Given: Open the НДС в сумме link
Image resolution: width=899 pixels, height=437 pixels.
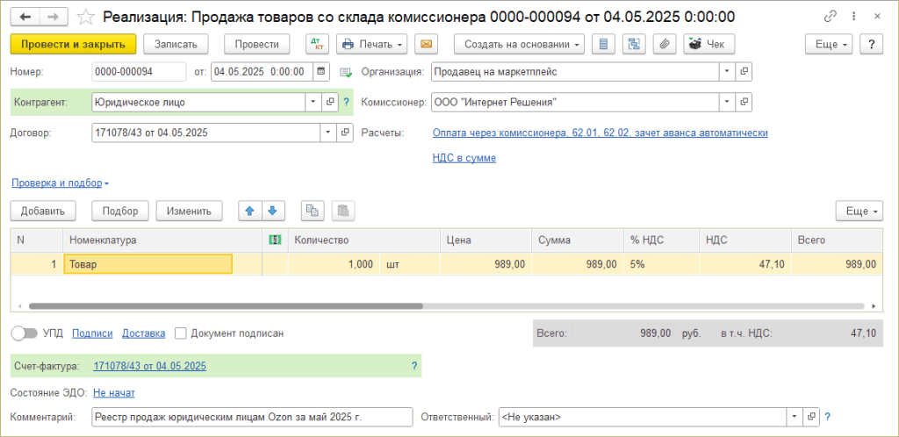Looking at the screenshot, I should (464, 158).
